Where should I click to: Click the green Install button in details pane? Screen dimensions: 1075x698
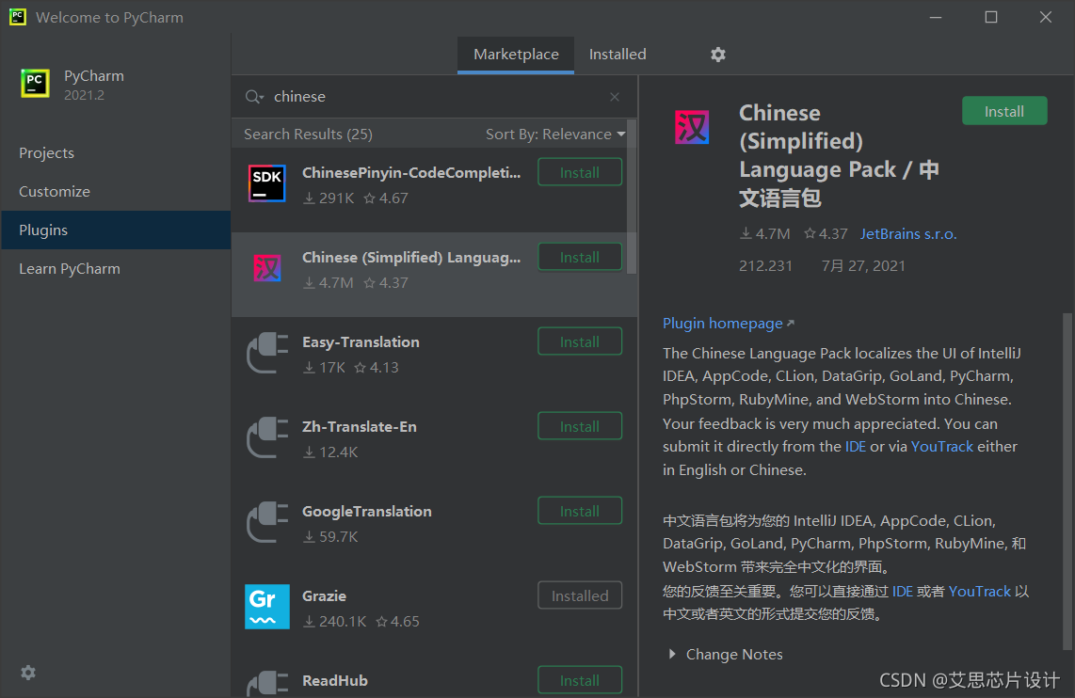[x=1004, y=111]
